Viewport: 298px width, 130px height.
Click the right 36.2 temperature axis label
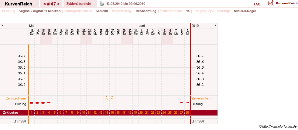(200, 85)
